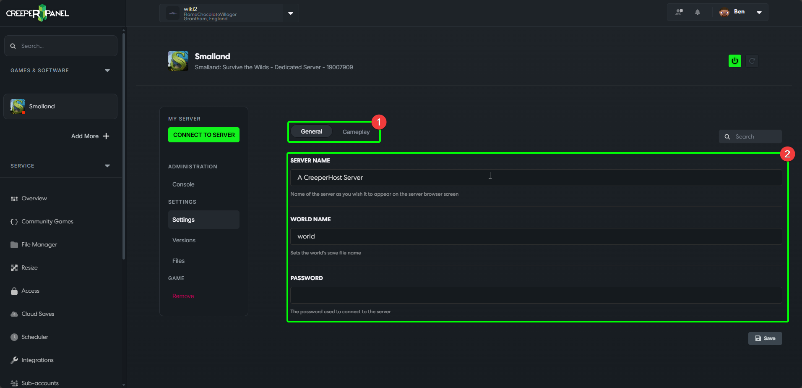Open the Access page

[x=30, y=291]
